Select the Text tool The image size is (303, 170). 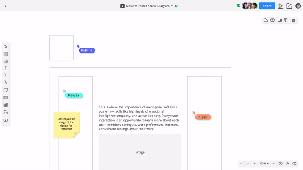tap(6, 68)
